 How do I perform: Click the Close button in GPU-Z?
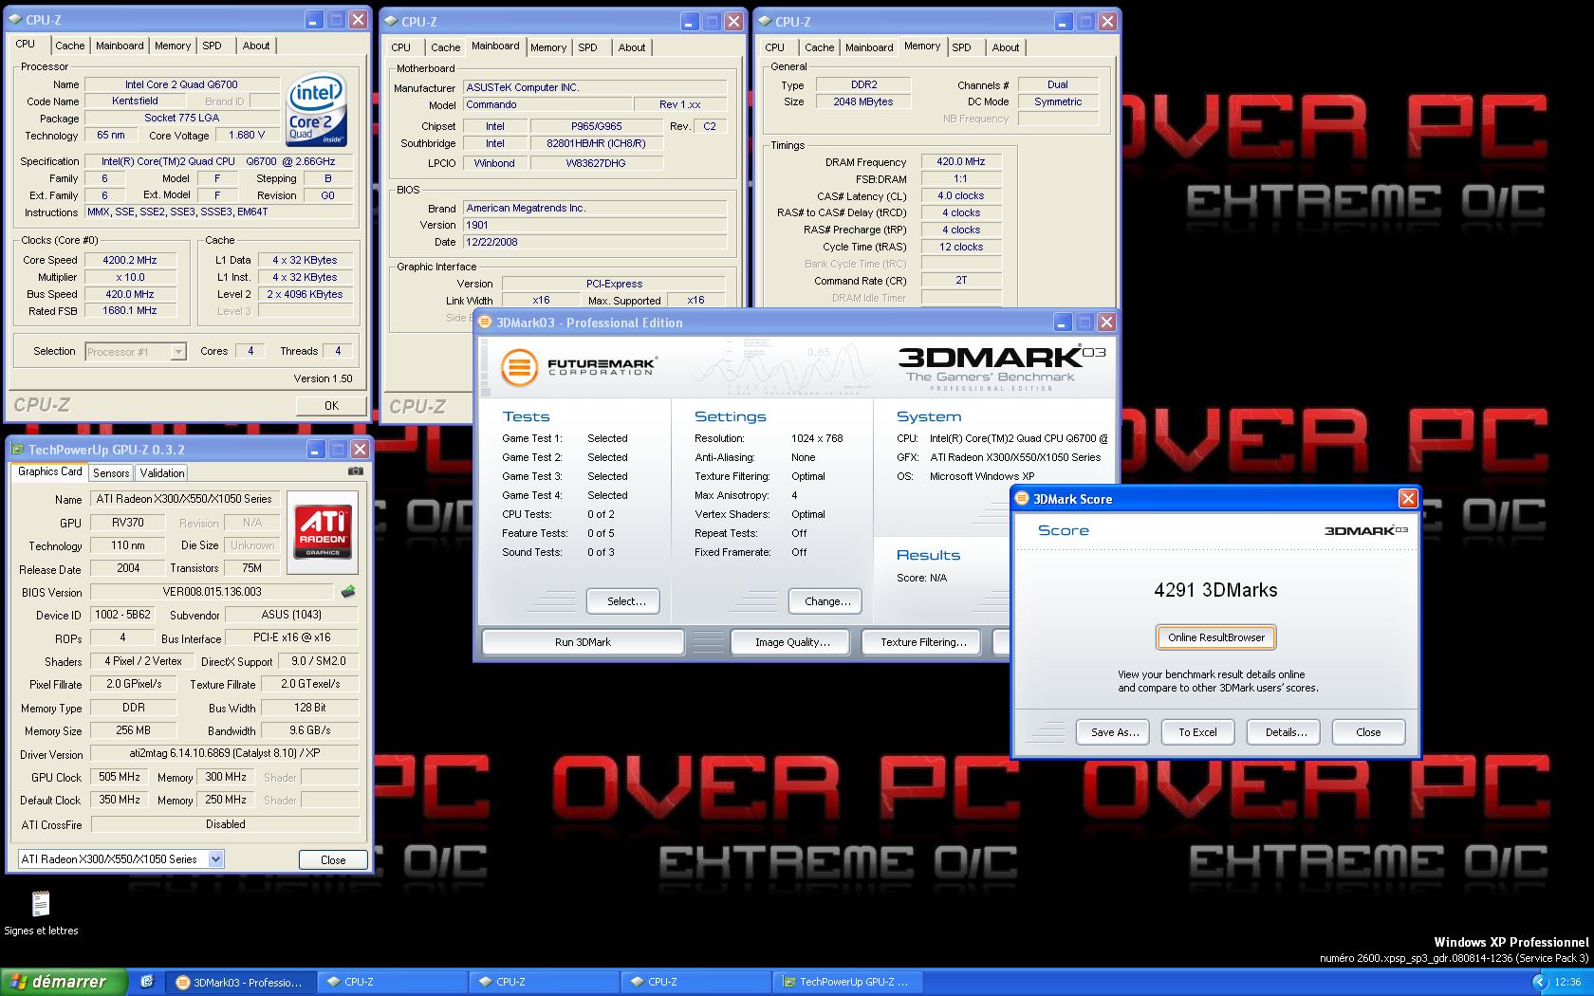(333, 860)
